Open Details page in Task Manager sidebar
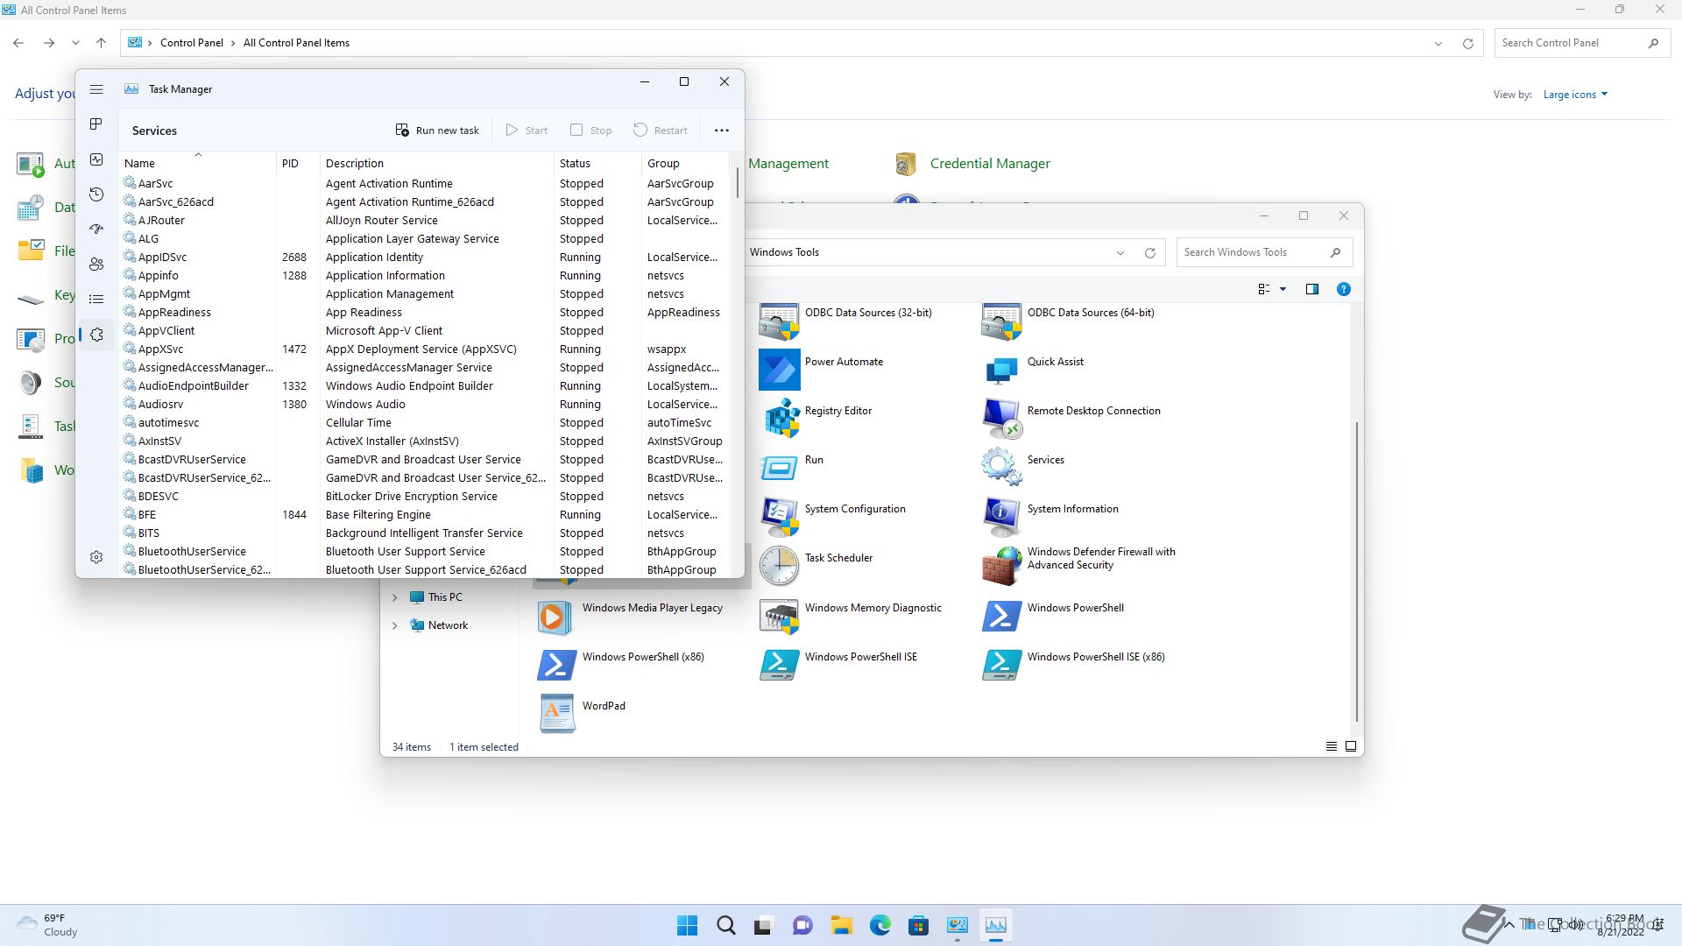1682x946 pixels. tap(96, 300)
